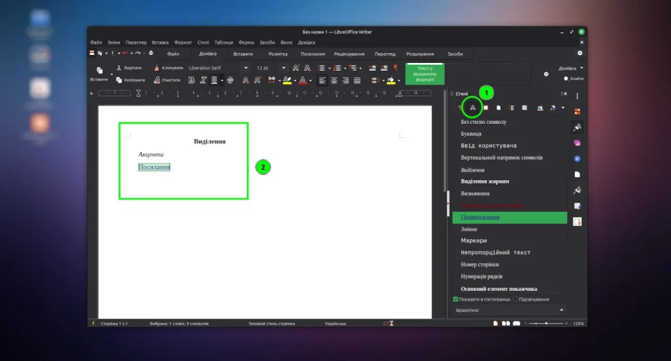Select Frame Styles icon in Styles panel

pyautogui.click(x=486, y=108)
